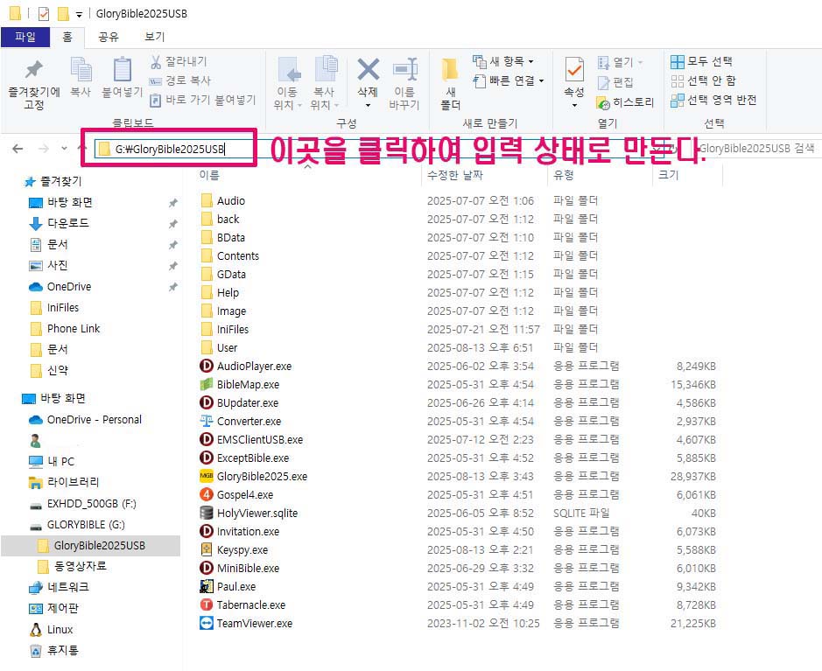Select Paul.exe file
The width and height of the screenshot is (822, 671).
pyautogui.click(x=235, y=587)
